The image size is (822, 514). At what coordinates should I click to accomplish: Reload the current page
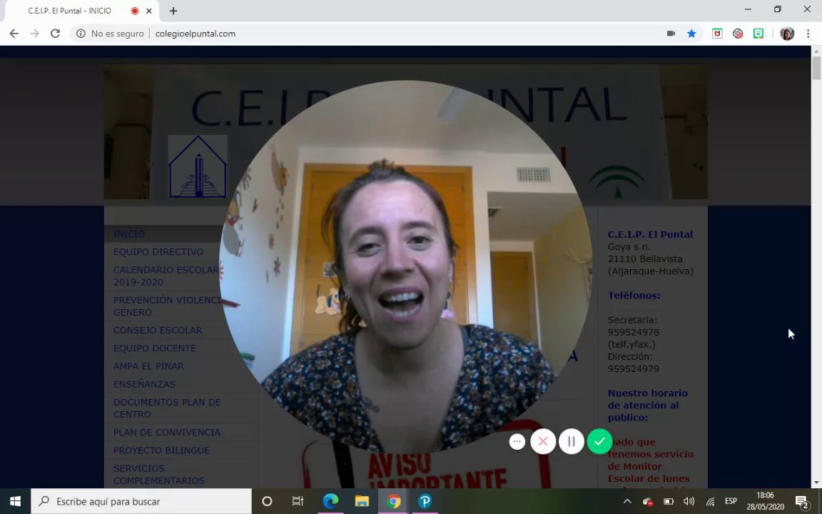[55, 34]
